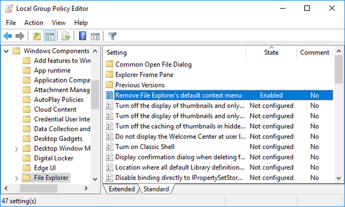Click the tree horizontal scroll left arrow
Image resolution: width=345 pixels, height=207 pixels.
click(x=6, y=188)
